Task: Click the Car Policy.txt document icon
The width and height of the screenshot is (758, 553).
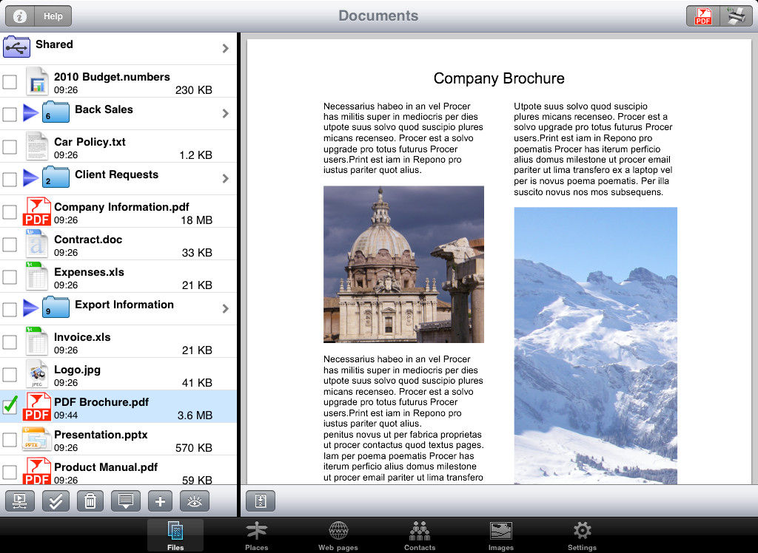Action: coord(37,146)
